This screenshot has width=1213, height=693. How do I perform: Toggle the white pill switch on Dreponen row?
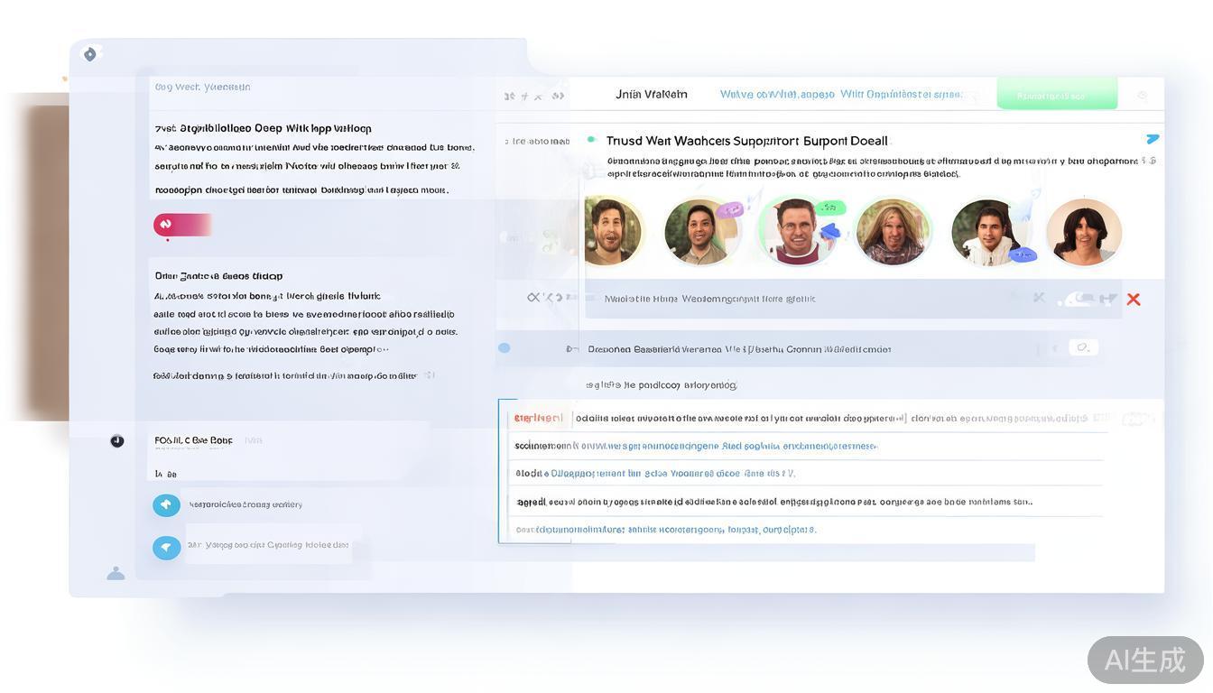click(x=1083, y=347)
